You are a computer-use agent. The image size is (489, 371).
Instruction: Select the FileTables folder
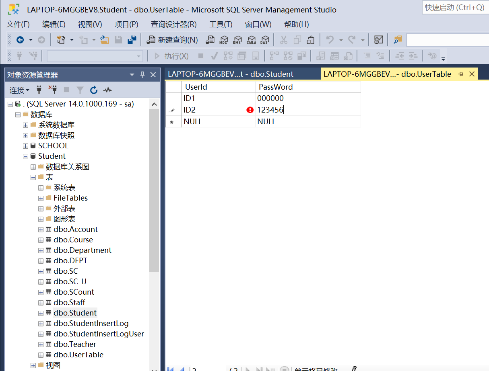[x=70, y=198]
